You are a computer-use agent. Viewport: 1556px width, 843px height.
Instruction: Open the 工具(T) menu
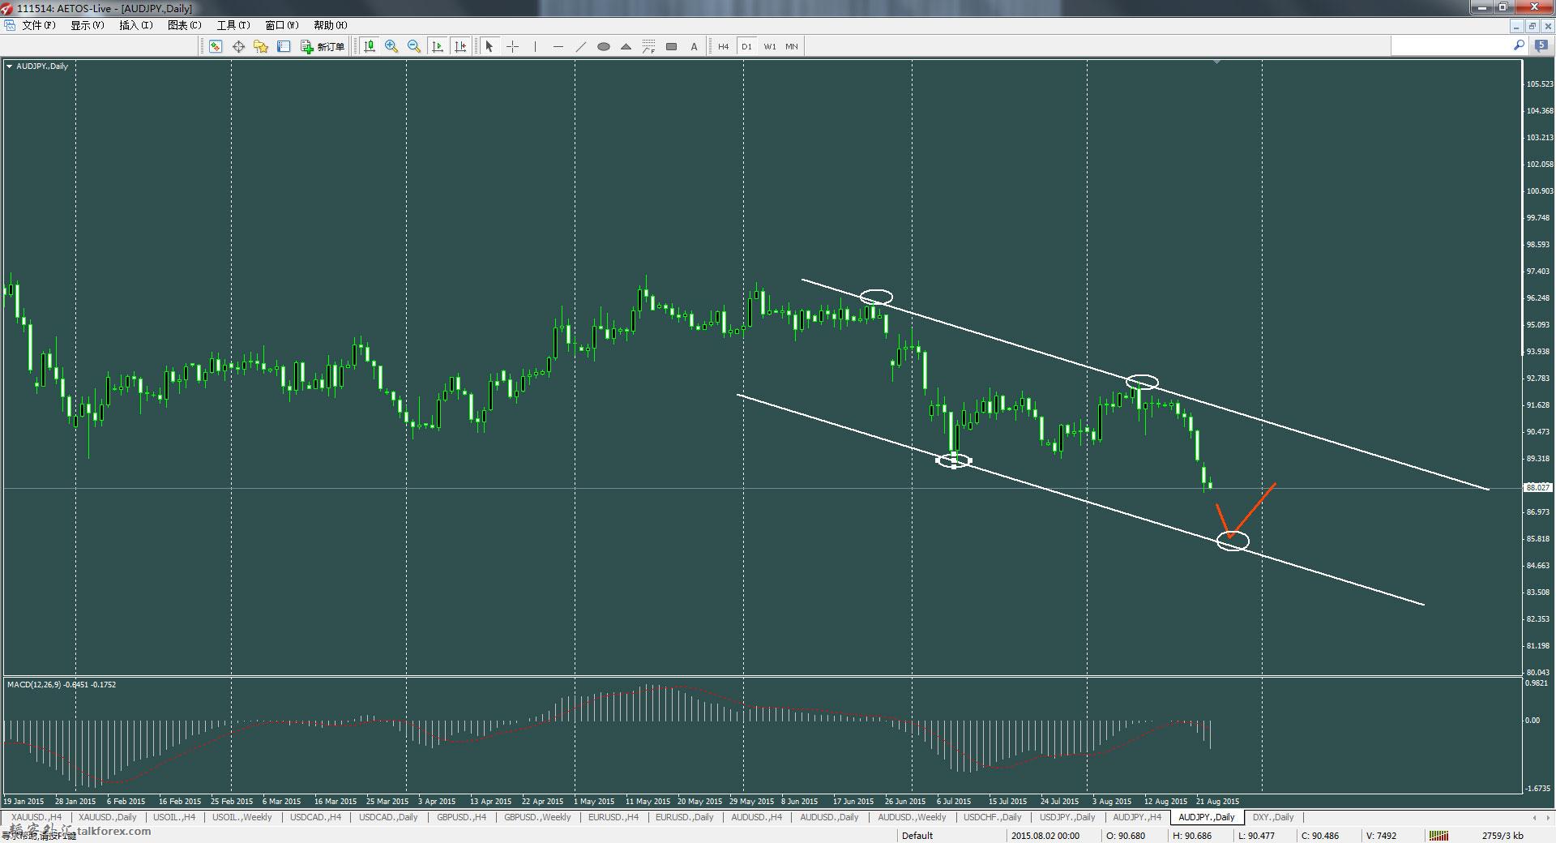coord(233,25)
